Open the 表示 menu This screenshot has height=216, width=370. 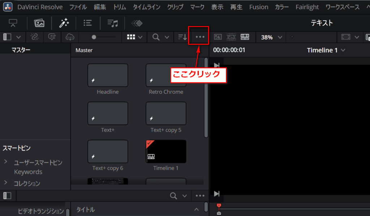(x=217, y=7)
